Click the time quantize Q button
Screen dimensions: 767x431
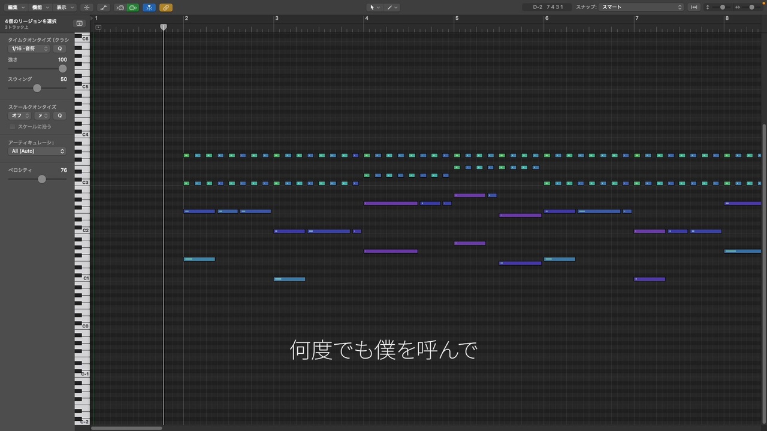(x=60, y=48)
